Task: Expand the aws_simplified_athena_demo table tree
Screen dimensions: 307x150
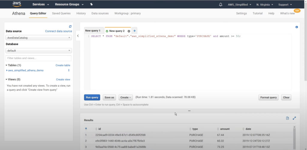Action: [7, 70]
